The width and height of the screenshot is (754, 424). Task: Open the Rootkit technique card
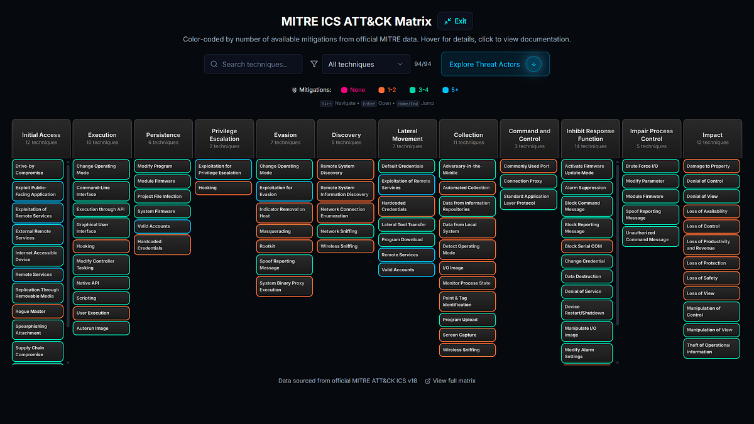click(x=285, y=246)
